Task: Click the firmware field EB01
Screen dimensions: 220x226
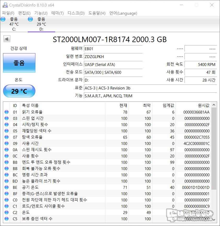Action: [113, 49]
